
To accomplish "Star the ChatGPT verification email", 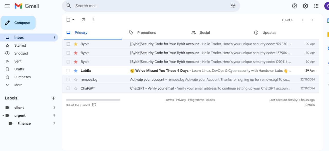I will (x=76, y=88).
